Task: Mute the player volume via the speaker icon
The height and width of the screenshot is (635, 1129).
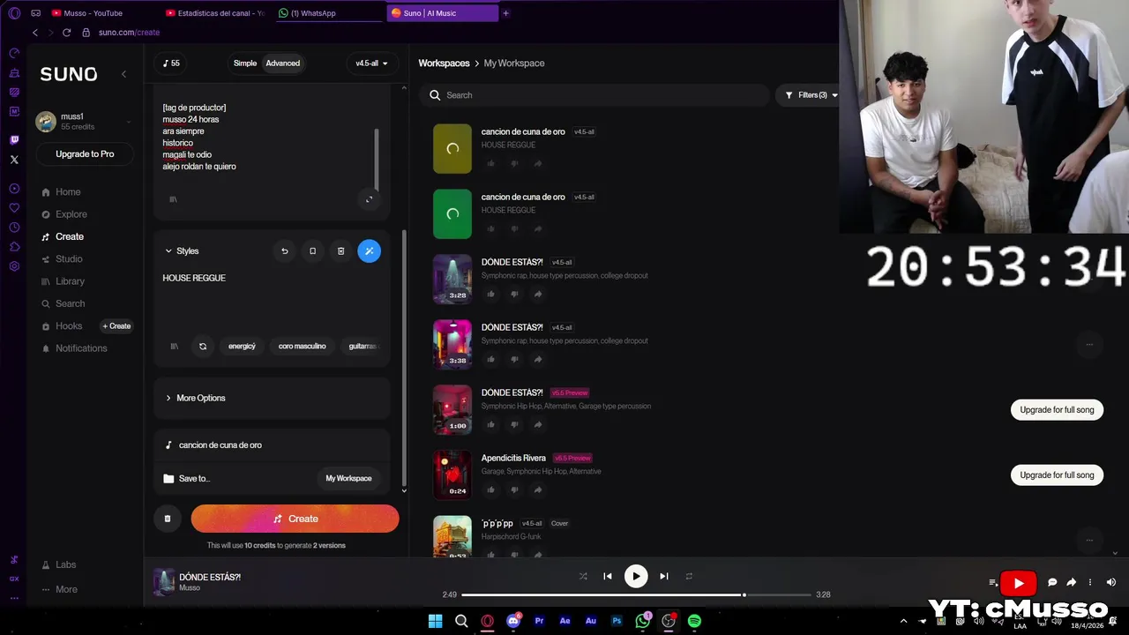Action: [1111, 582]
